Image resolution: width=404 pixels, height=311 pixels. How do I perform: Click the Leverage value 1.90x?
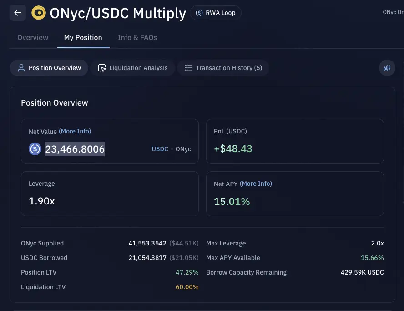(x=42, y=201)
